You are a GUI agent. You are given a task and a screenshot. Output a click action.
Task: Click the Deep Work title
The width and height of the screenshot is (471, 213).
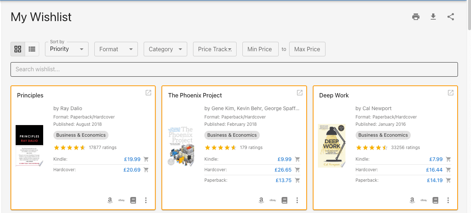334,95
